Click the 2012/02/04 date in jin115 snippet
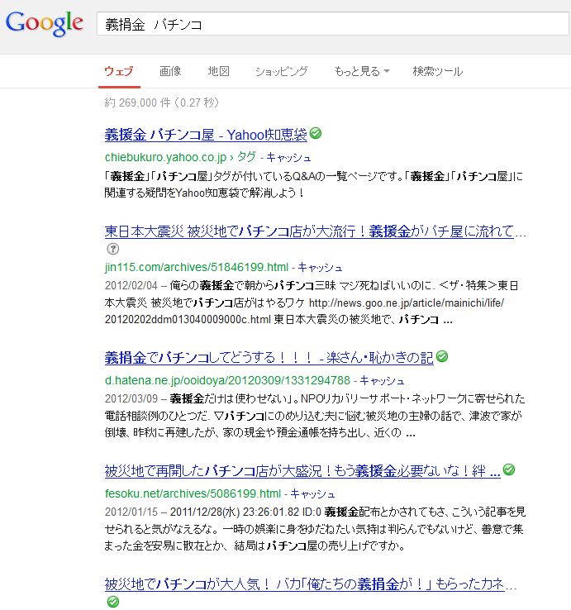Image resolution: width=571 pixels, height=610 pixels. pyautogui.click(x=131, y=285)
